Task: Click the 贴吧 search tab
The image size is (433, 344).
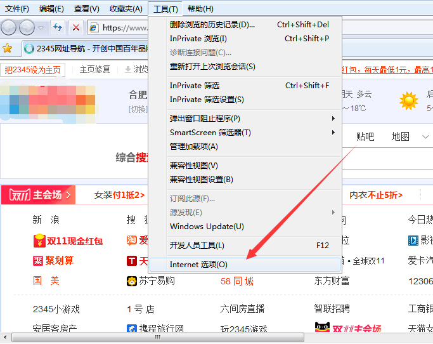Action: click(x=365, y=136)
